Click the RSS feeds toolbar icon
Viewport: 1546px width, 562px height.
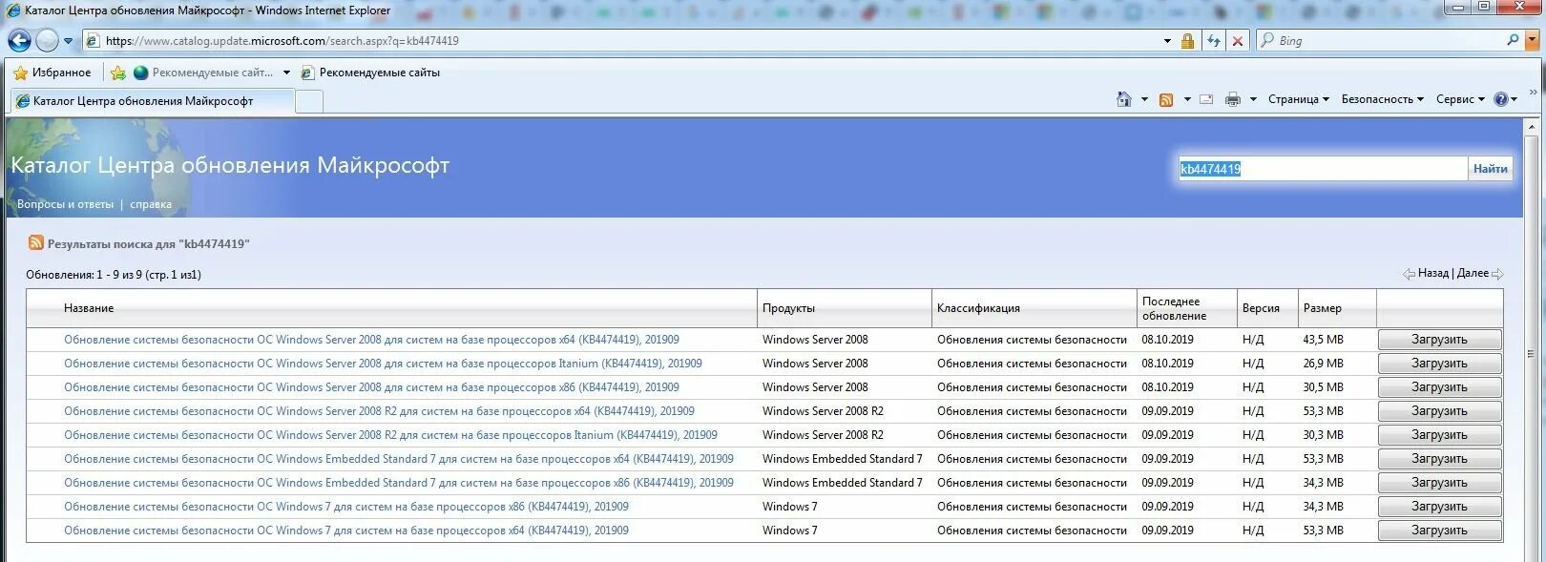(x=1166, y=99)
